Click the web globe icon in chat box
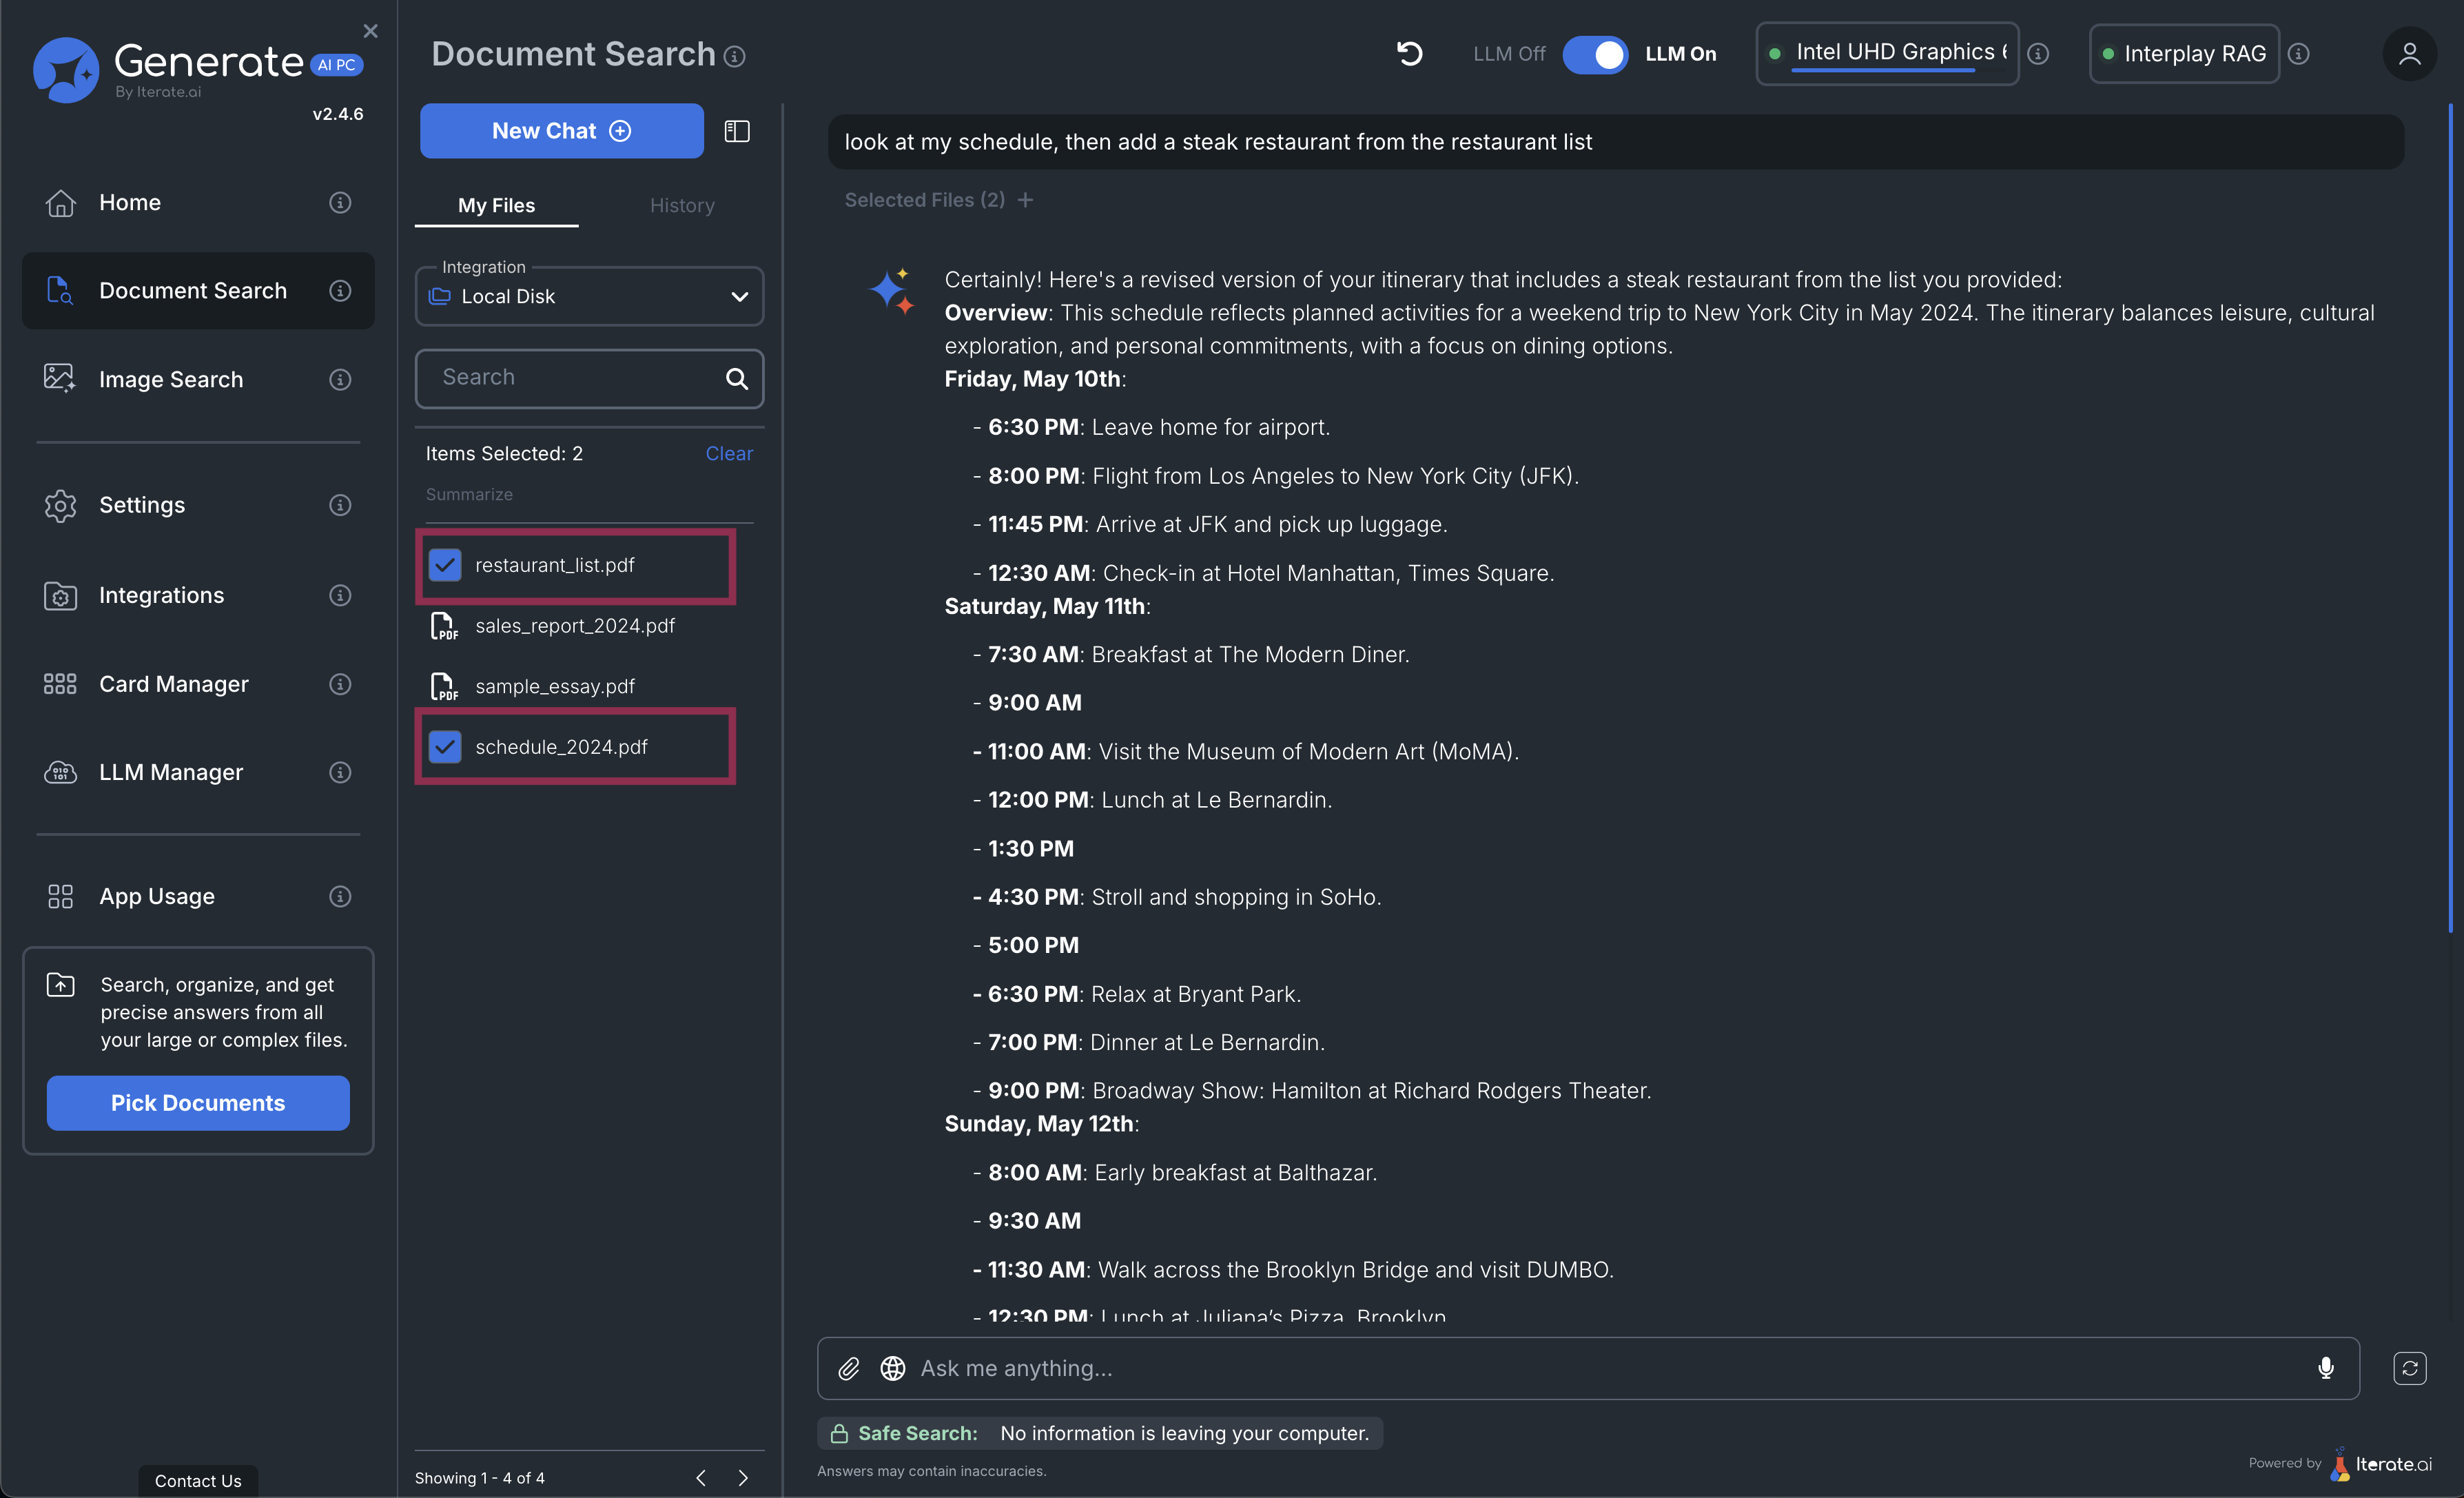 pos(893,1369)
